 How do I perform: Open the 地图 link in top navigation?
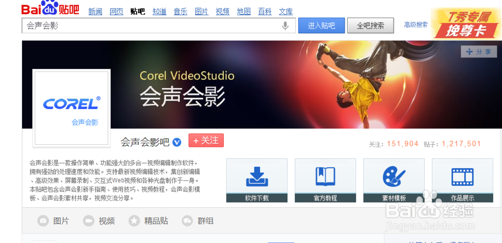point(243,12)
